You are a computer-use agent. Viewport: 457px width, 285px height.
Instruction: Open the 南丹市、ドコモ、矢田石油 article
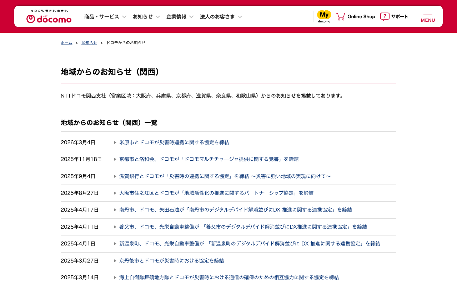[236, 210]
